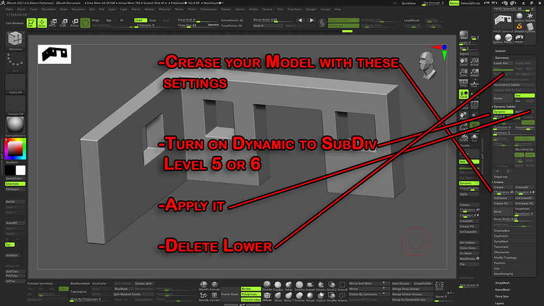Select the Cylinder tool thumbnail

tap(530, 27)
